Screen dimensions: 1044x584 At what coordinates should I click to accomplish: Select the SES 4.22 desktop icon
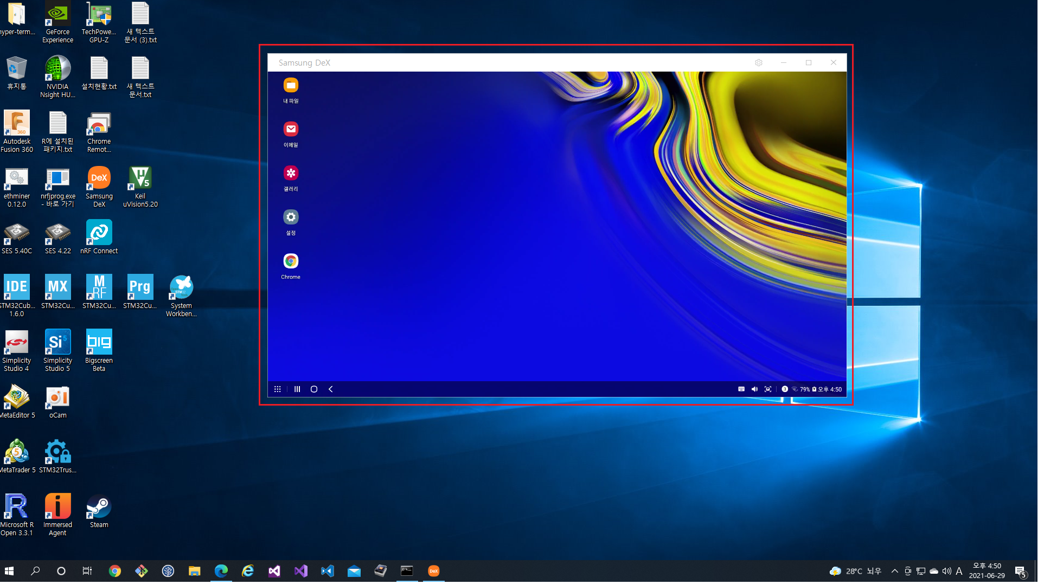(58, 239)
